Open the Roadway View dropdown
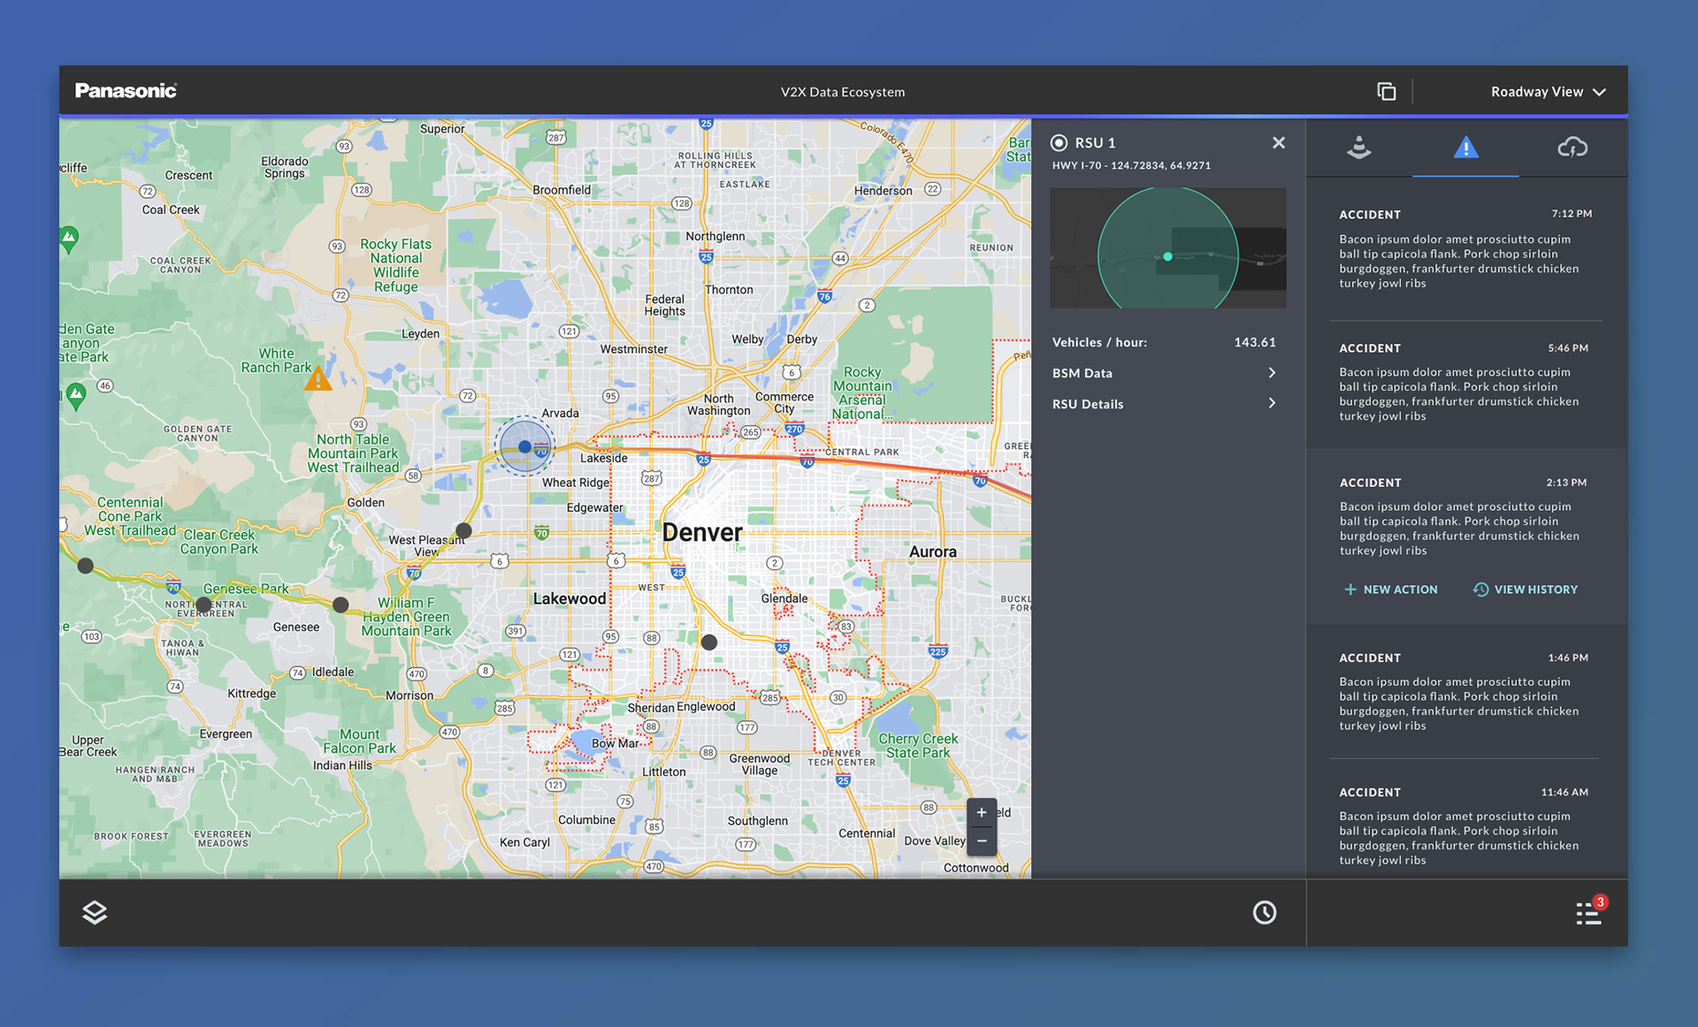The width and height of the screenshot is (1698, 1027). [x=1548, y=92]
